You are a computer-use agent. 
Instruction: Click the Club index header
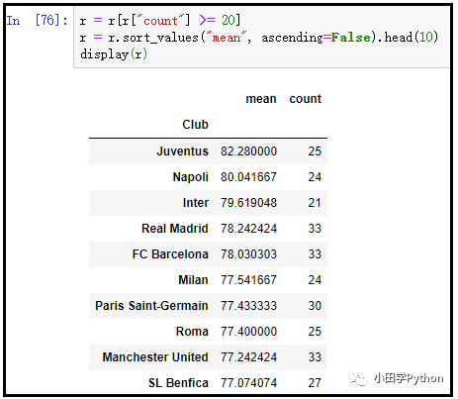click(x=195, y=125)
